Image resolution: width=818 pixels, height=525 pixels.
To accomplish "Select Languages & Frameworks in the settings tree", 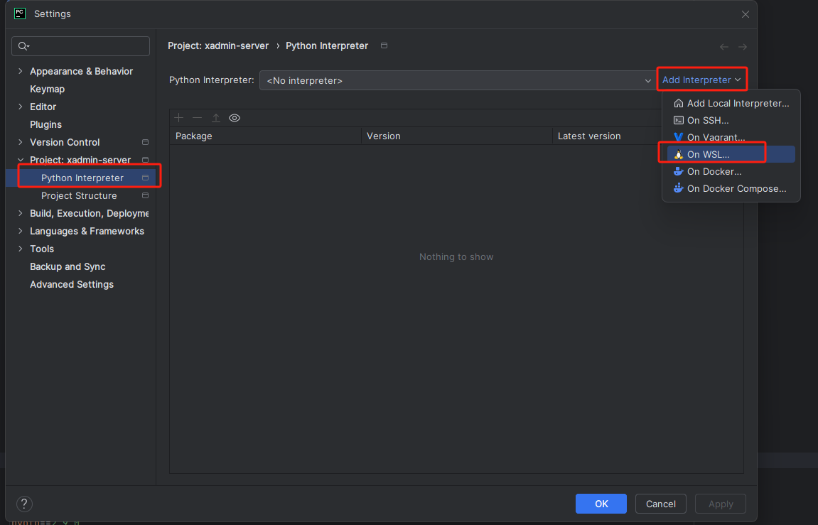I will tap(87, 231).
